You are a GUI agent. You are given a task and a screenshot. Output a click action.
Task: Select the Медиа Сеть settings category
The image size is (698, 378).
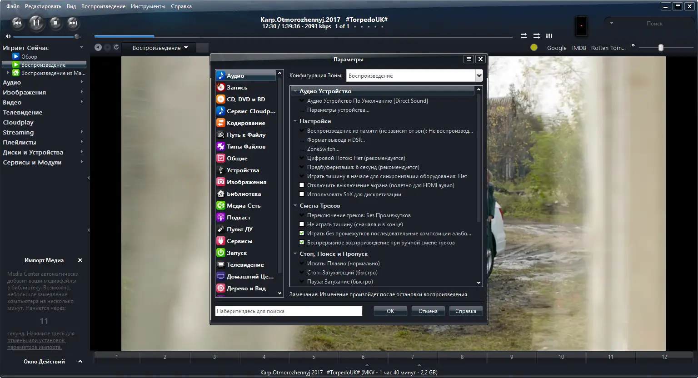[245, 206]
